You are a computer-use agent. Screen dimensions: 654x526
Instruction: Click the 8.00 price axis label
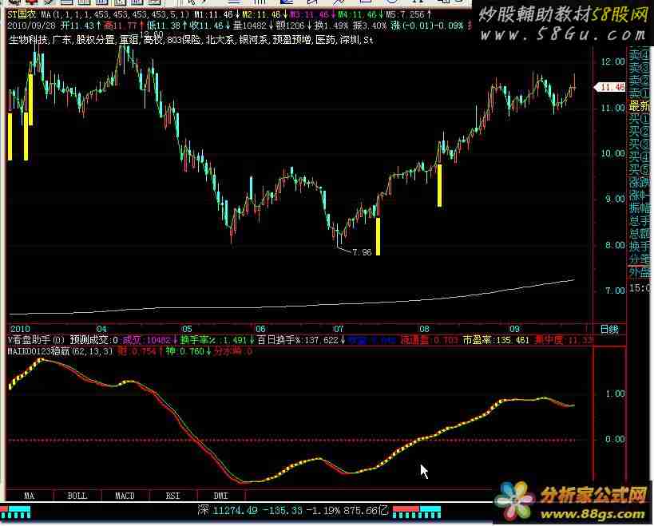(615, 245)
